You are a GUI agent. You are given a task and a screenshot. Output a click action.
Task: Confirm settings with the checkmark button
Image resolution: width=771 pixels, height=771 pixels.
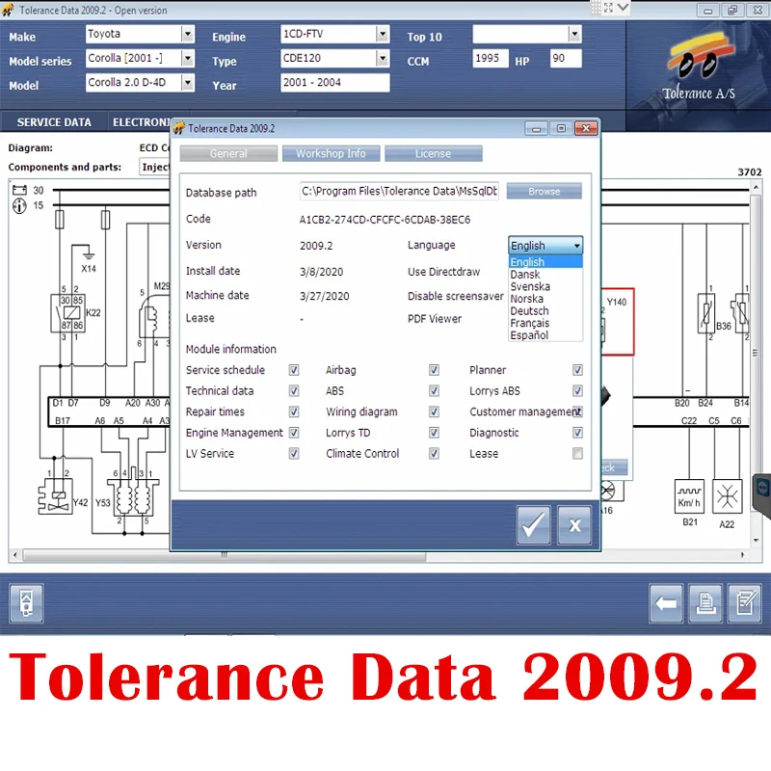coord(534,524)
